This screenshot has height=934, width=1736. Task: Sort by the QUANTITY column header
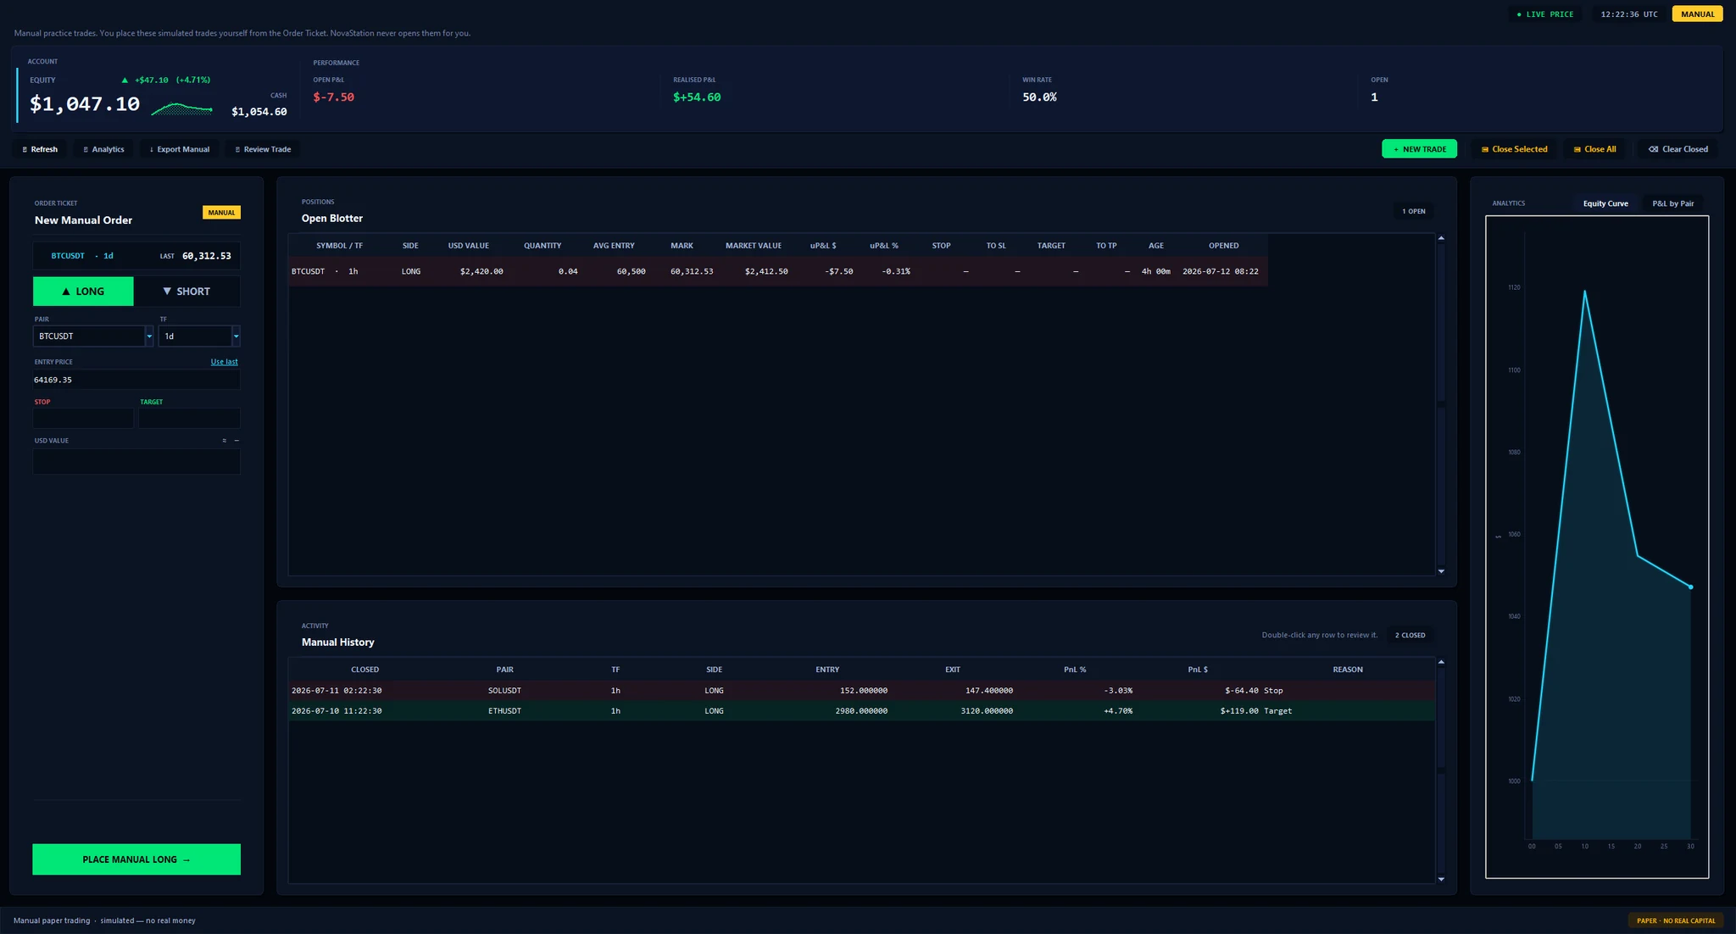(x=542, y=246)
